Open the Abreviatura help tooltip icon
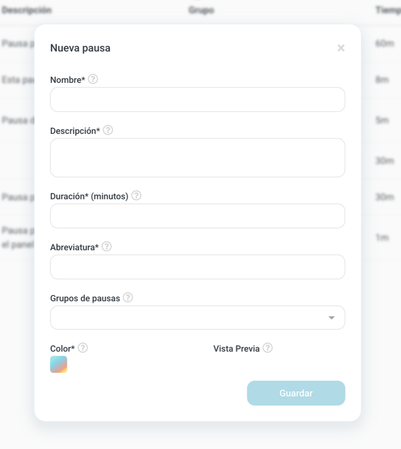401x449 pixels. click(x=107, y=246)
